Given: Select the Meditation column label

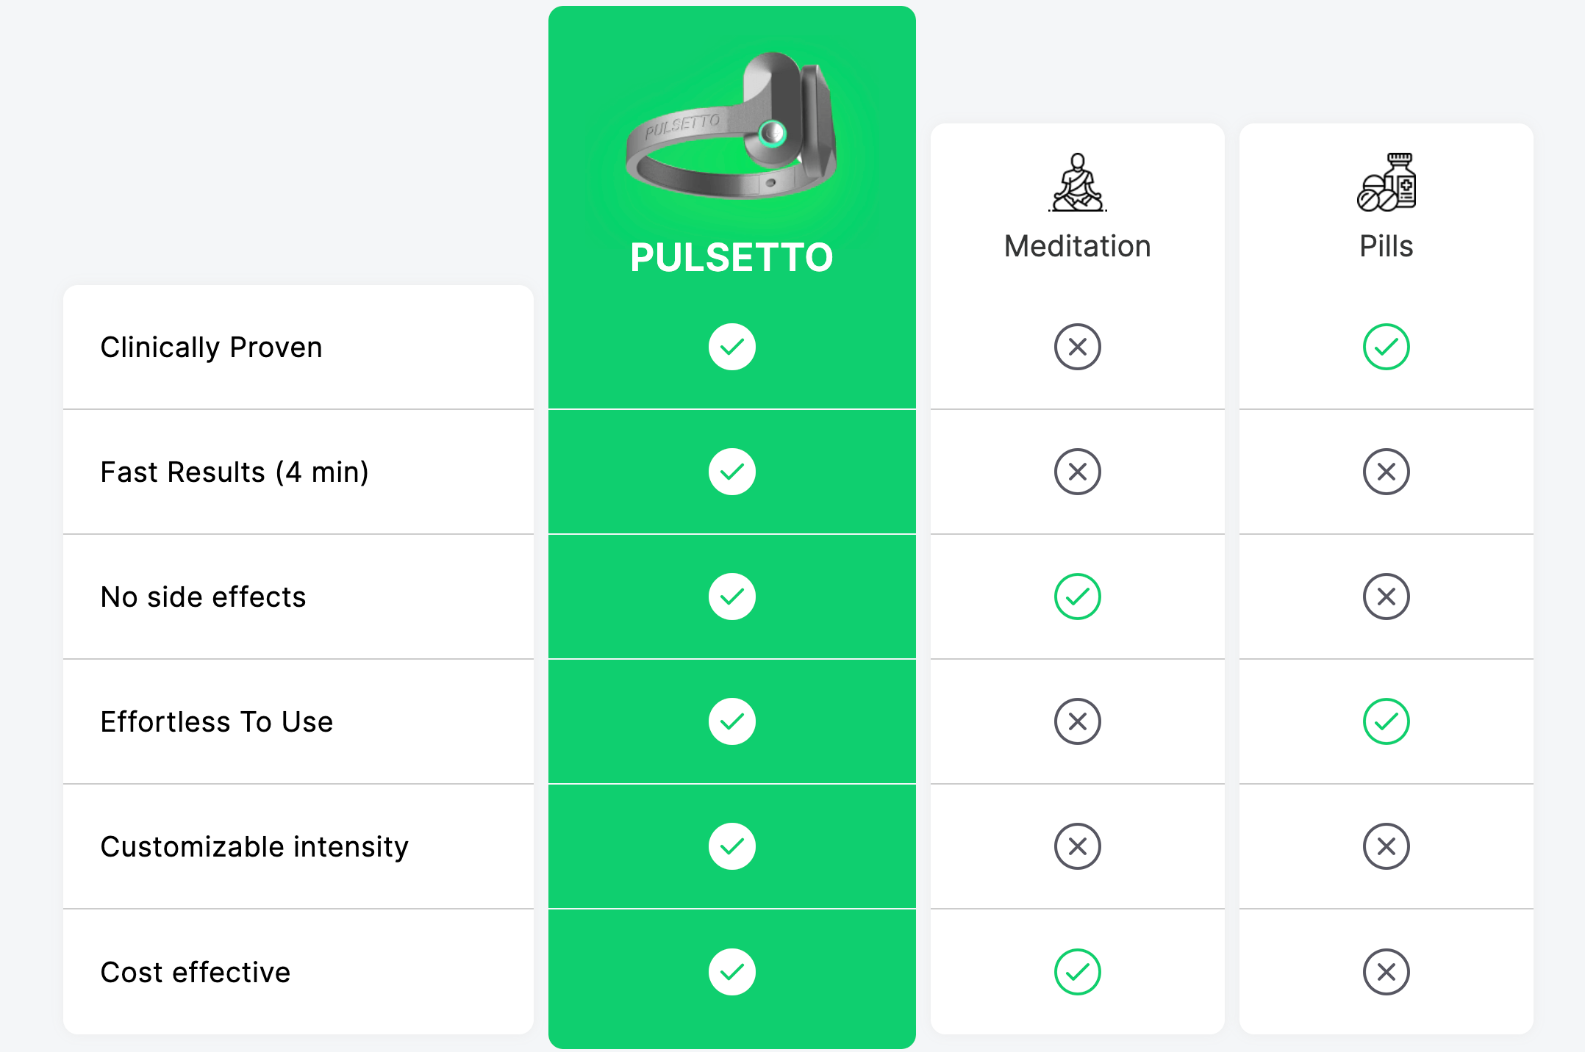Looking at the screenshot, I should [x=1078, y=246].
